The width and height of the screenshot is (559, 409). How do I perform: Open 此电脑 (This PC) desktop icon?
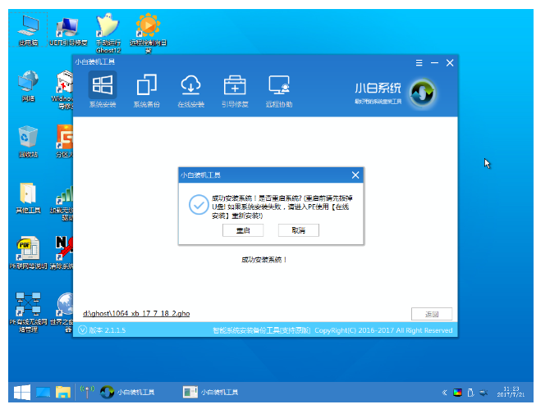tap(28, 29)
